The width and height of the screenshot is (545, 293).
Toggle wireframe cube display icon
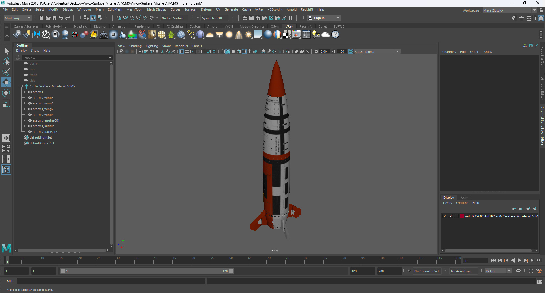(x=223, y=51)
